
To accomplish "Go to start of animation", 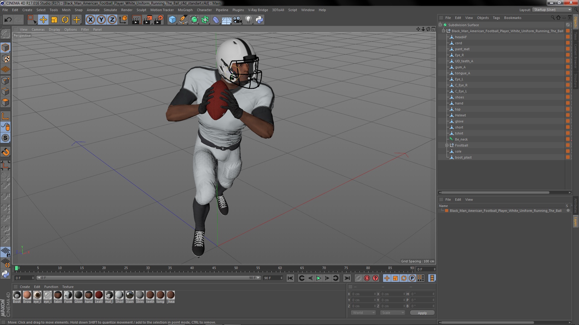I will (x=290, y=278).
